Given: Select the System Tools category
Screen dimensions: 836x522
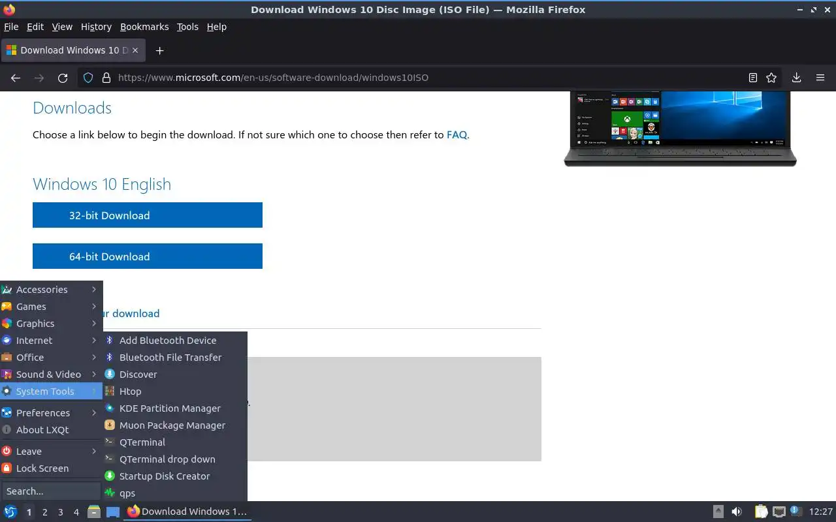Looking at the screenshot, I should (x=51, y=391).
